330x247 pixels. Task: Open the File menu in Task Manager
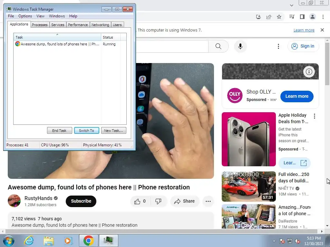pos(11,16)
